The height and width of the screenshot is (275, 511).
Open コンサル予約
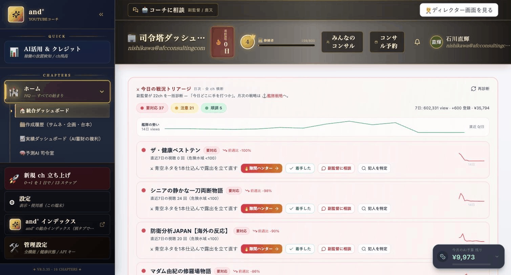(x=387, y=42)
